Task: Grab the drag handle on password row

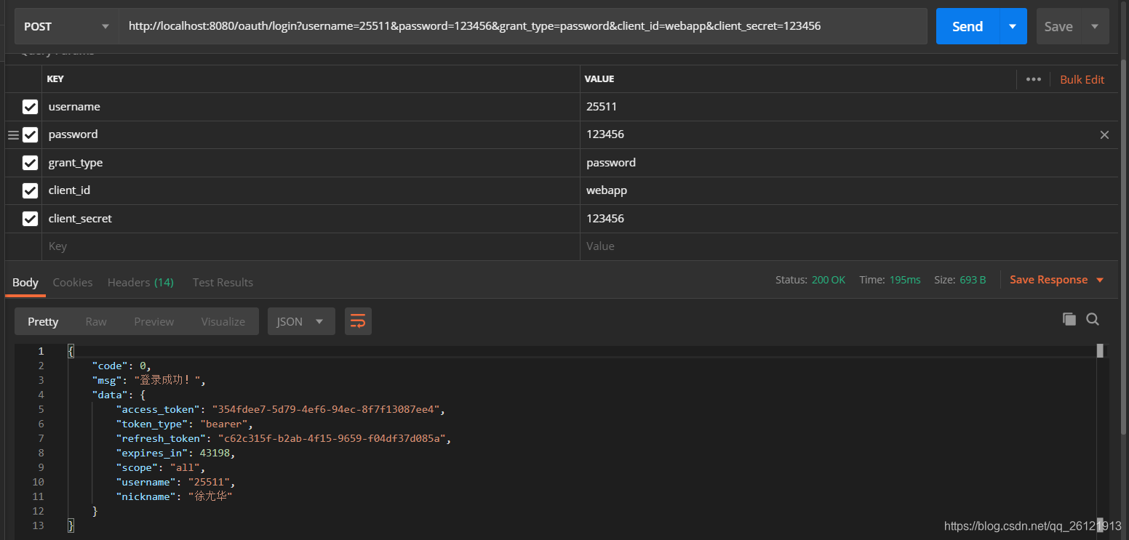Action: (13, 134)
